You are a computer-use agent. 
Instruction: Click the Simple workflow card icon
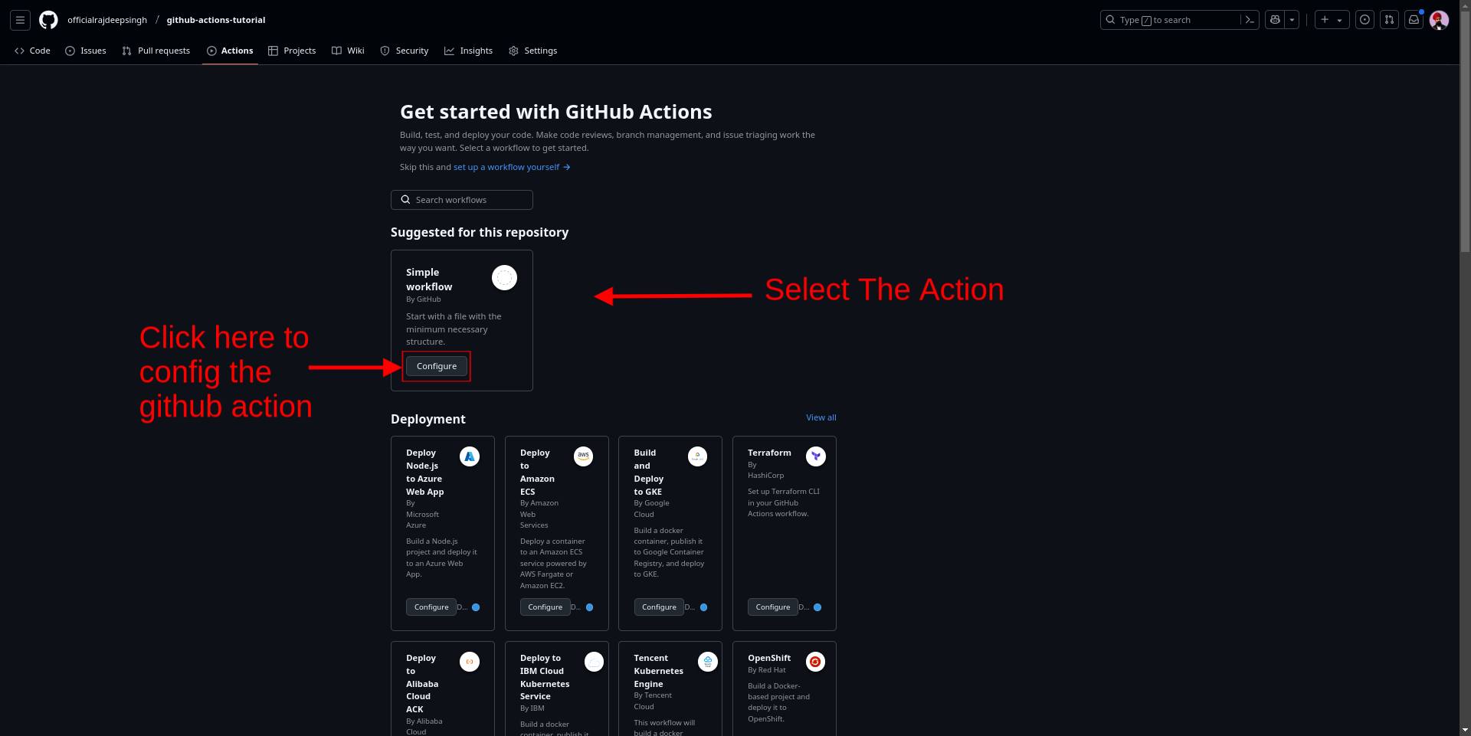tap(504, 277)
